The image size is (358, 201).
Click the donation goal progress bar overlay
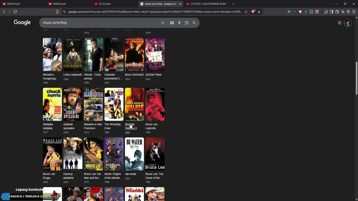tap(27, 196)
